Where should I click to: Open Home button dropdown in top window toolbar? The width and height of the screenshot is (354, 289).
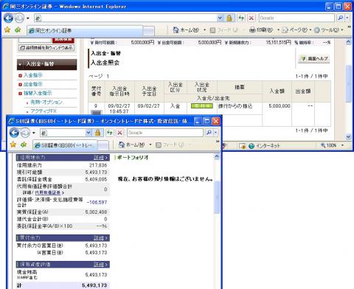click(204, 30)
